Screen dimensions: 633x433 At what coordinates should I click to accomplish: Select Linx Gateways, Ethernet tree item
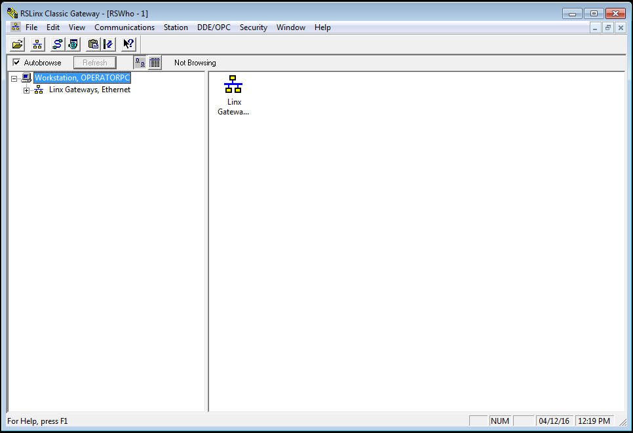coord(90,90)
